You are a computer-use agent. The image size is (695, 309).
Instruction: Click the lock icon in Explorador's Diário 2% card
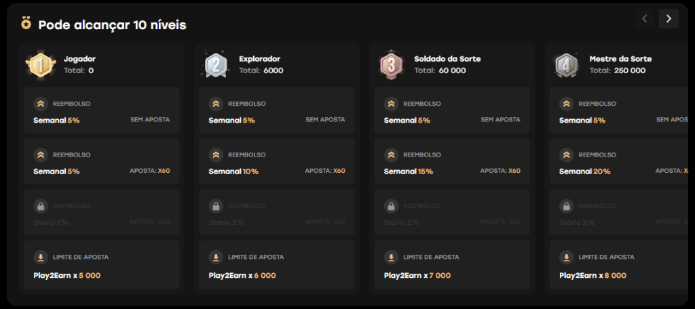(216, 206)
